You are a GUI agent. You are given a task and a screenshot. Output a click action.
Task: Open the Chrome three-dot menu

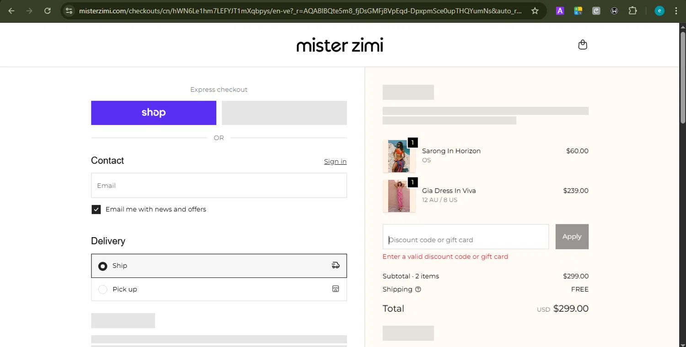point(676,11)
